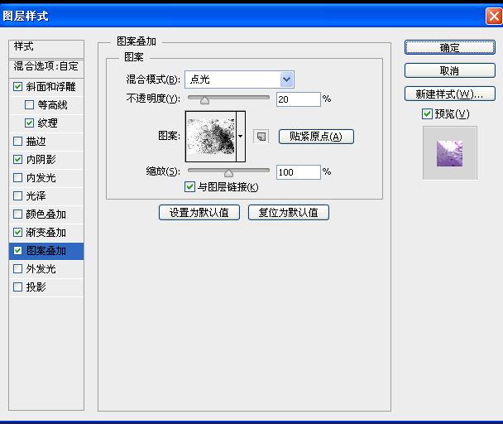Close the 图层样式 dialog
Viewport: 503px width, 424px height.
(x=494, y=16)
